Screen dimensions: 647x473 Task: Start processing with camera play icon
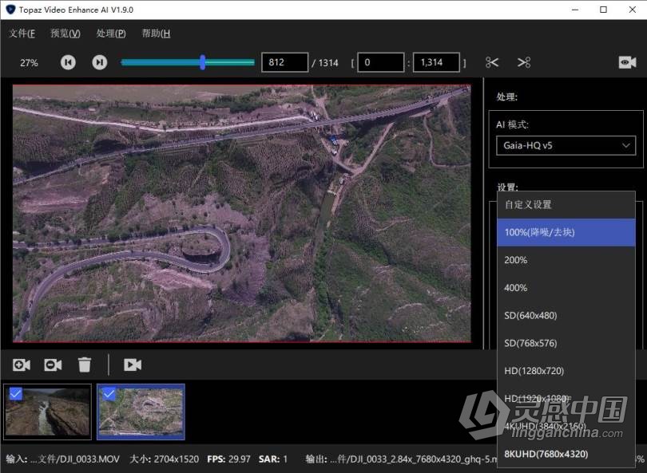(133, 365)
